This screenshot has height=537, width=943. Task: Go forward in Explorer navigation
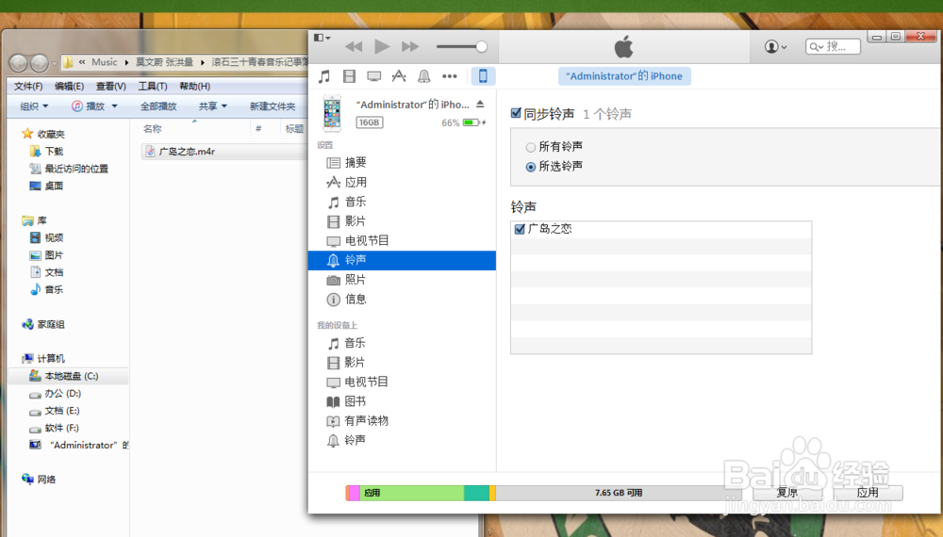[x=39, y=62]
